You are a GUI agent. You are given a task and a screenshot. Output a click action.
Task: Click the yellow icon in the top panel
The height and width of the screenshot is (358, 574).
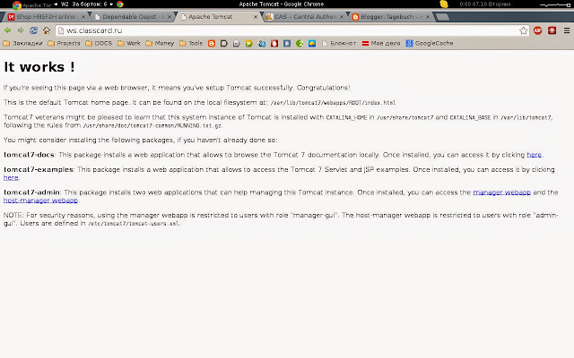point(444,4)
